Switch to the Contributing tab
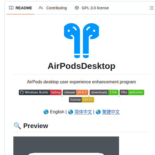Viewport: 155px width, 155px height. (53, 8)
